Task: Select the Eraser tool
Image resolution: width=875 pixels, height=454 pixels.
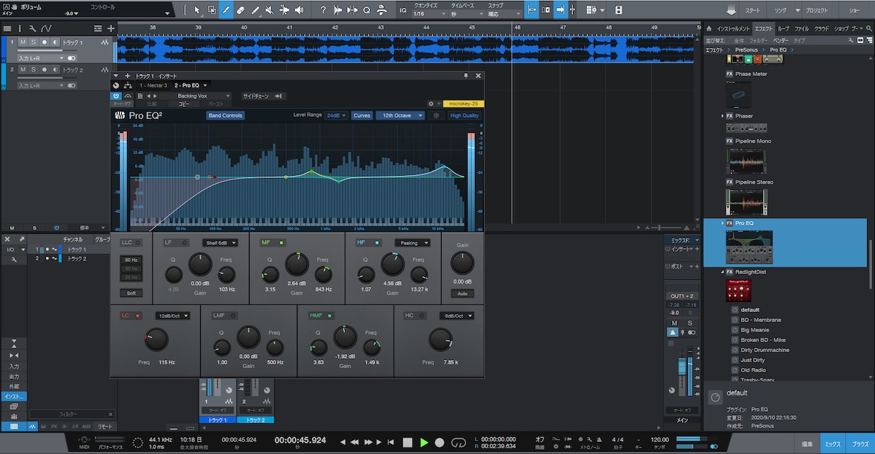Action: point(240,10)
